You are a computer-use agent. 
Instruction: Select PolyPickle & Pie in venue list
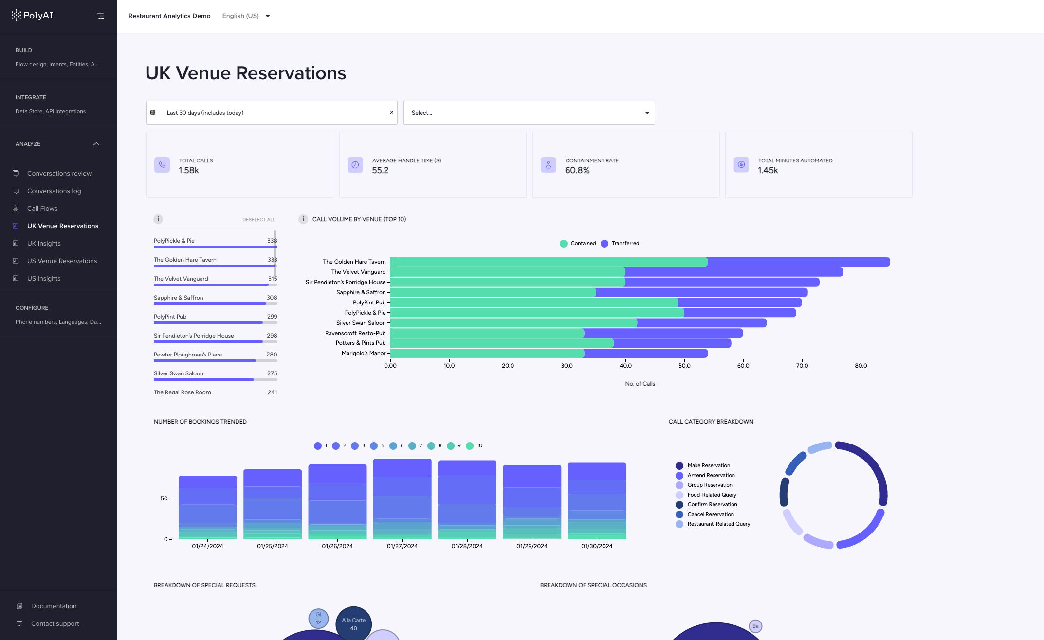215,242
